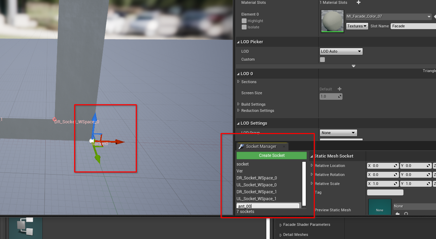Image resolution: width=436 pixels, height=239 pixels.
Task: Open the Textures dropdown
Action: pyautogui.click(x=357, y=26)
